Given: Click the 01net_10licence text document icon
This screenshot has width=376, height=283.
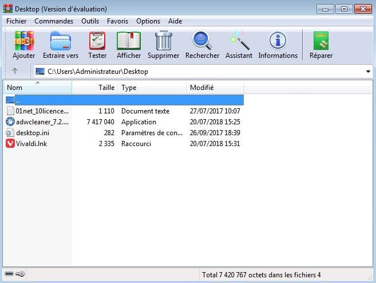Looking at the screenshot, I should pos(10,111).
